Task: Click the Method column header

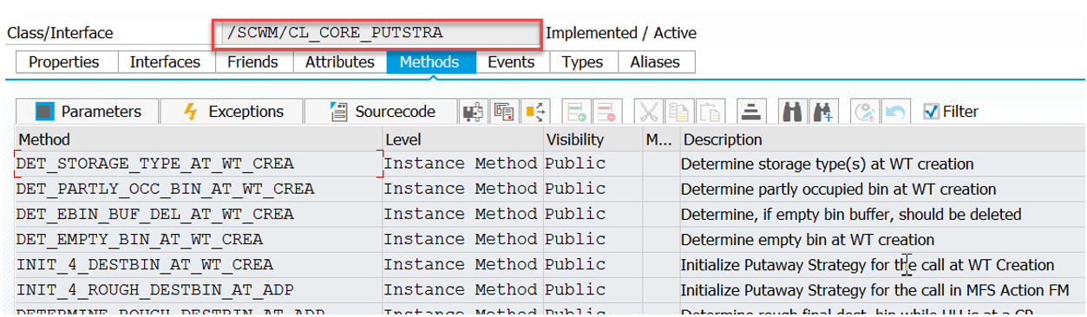Action: click(x=199, y=139)
